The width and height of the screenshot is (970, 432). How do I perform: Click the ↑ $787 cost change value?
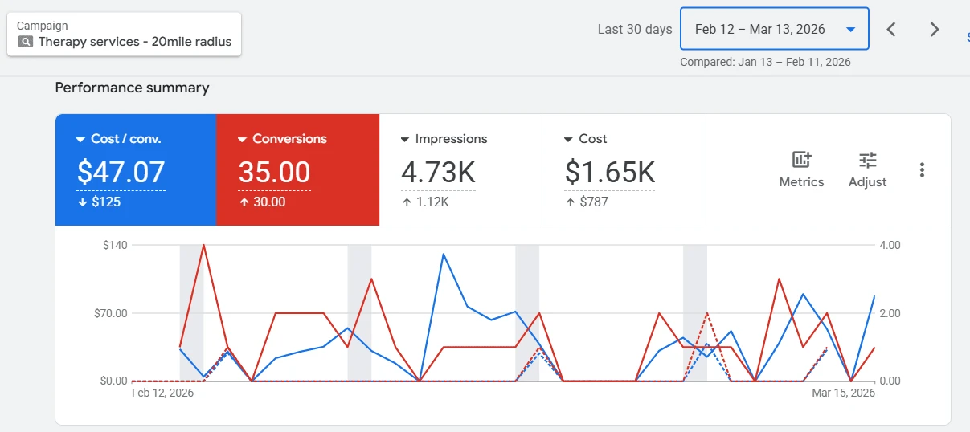click(x=587, y=202)
